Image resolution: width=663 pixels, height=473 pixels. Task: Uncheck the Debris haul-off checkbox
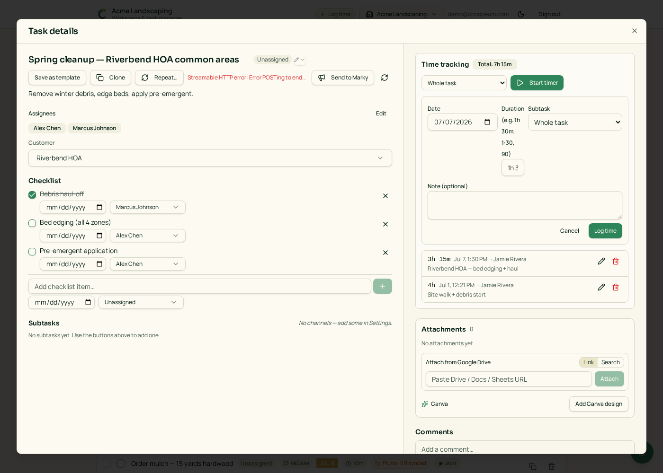pos(32,195)
